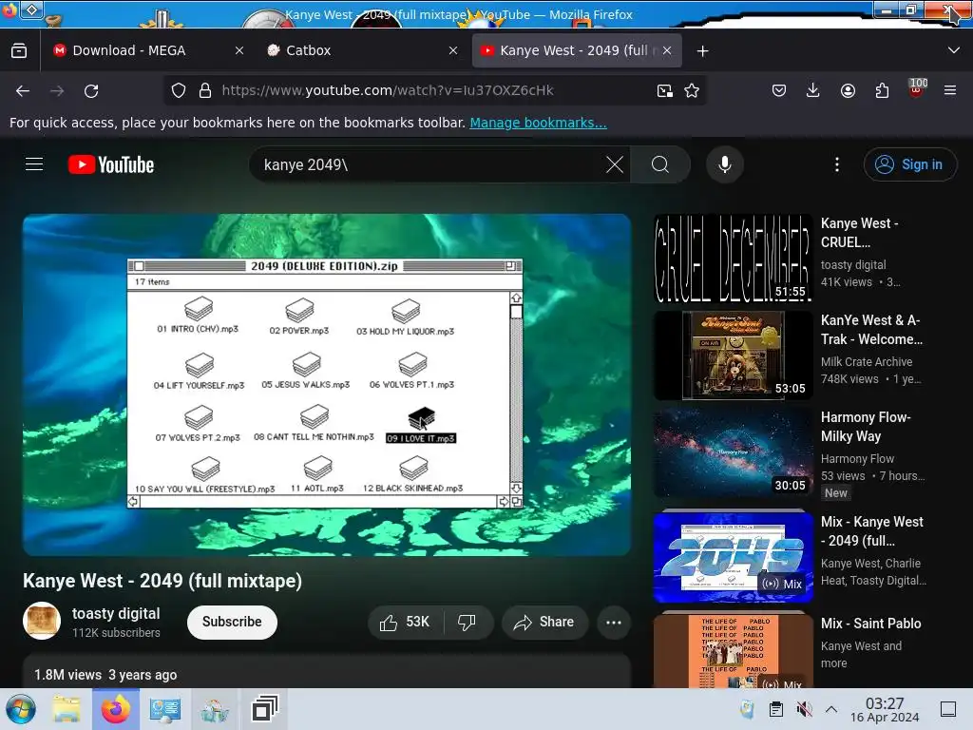Expand the video description showing 1.8M views
Viewport: 973px width, 730px height.
tap(327, 672)
